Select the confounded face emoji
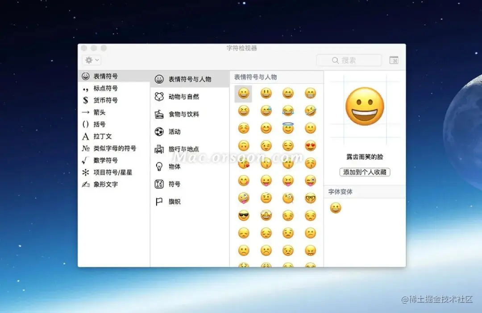Viewport: 482px width, 313px height. [x=311, y=251]
